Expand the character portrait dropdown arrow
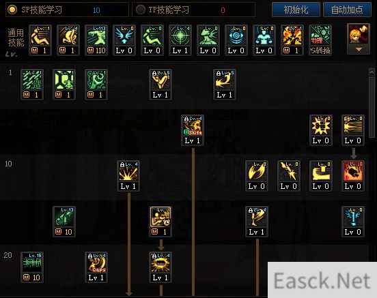Screen dimensions: 377x298 click(359, 50)
